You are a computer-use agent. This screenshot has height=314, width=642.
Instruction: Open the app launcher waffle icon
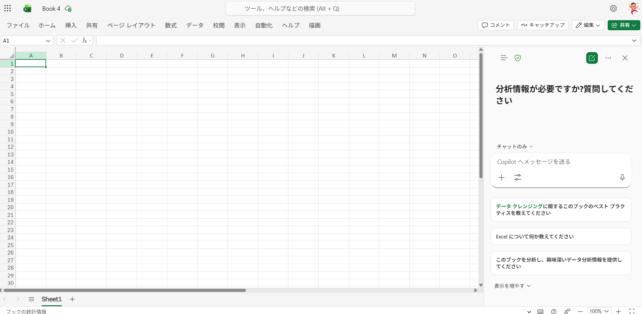coord(7,8)
